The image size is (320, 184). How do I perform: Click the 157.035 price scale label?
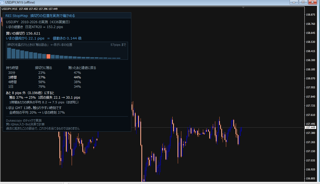pos(310,160)
